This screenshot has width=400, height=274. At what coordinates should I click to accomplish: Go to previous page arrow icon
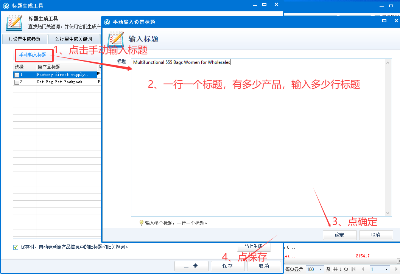(363, 269)
